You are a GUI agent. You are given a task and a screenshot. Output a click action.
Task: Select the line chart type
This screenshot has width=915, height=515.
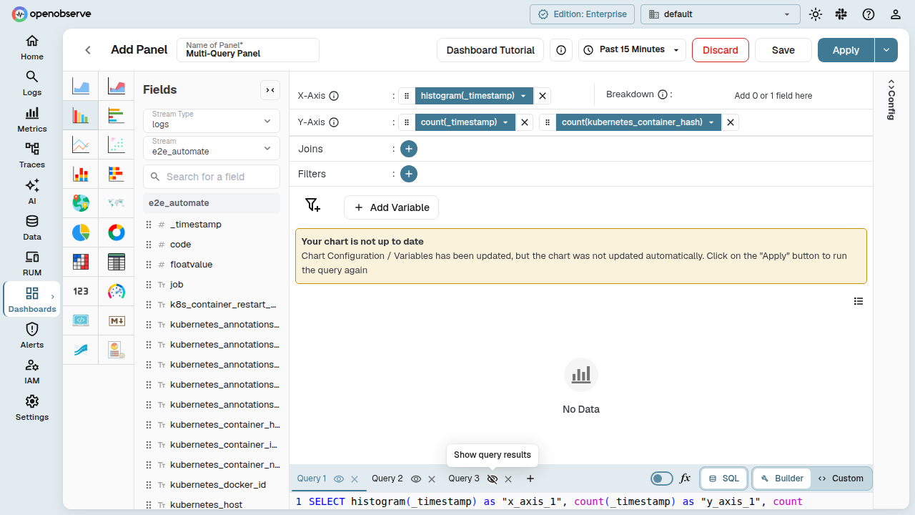tap(81, 145)
